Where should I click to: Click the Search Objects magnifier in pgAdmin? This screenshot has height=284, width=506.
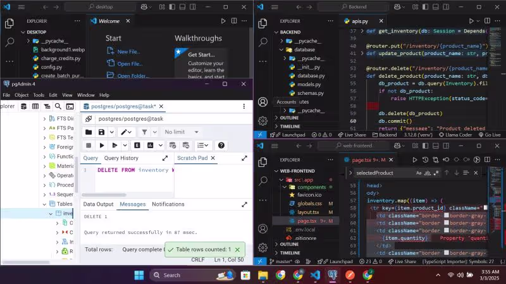click(x=58, y=106)
